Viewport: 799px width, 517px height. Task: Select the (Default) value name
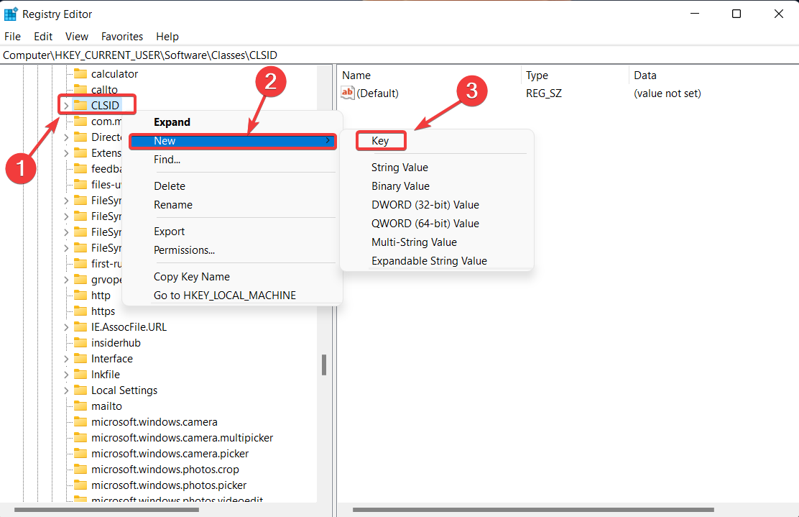pos(378,93)
